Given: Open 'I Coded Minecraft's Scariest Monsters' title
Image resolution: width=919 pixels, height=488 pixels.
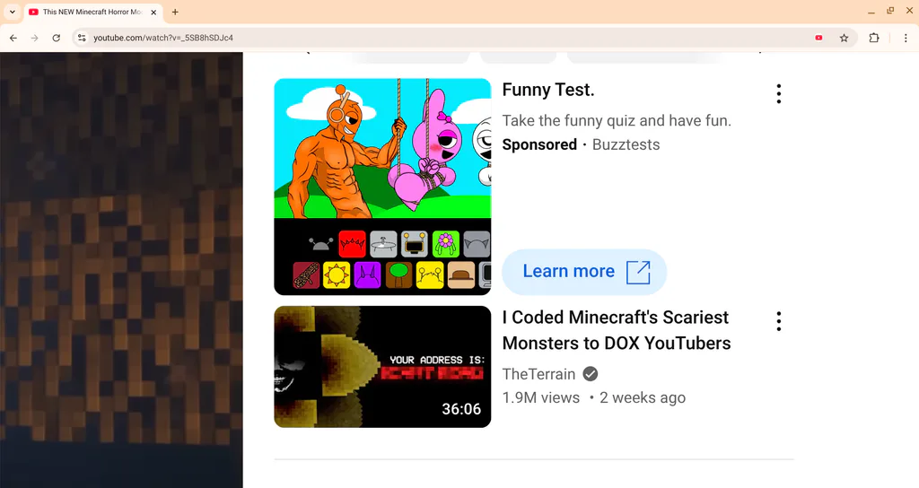Looking at the screenshot, I should pyautogui.click(x=617, y=330).
